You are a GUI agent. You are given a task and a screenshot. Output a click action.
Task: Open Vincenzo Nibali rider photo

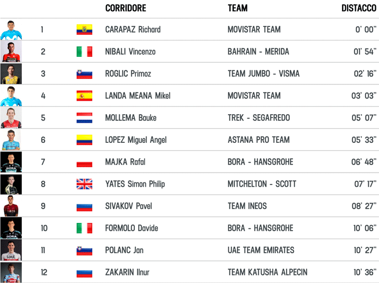[x=11, y=52]
